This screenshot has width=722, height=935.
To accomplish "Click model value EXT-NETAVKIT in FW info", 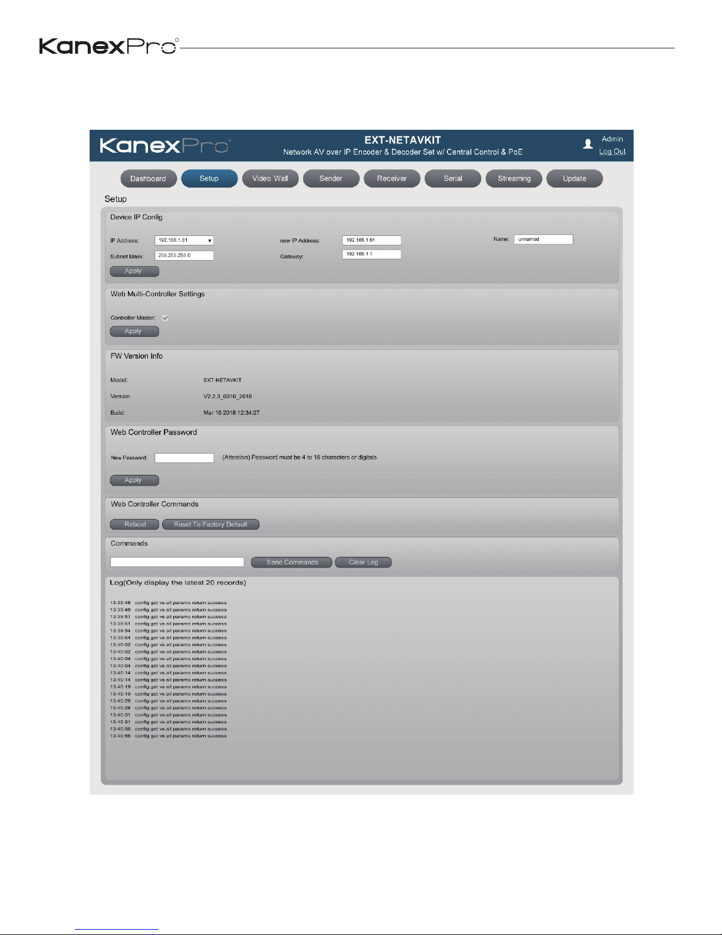I will coord(223,380).
